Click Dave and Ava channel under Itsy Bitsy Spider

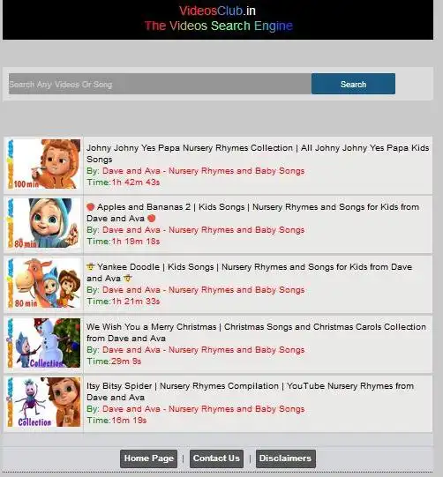203,408
